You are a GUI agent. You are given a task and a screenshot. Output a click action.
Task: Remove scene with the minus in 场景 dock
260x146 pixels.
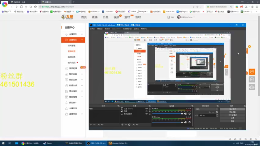[94, 125]
